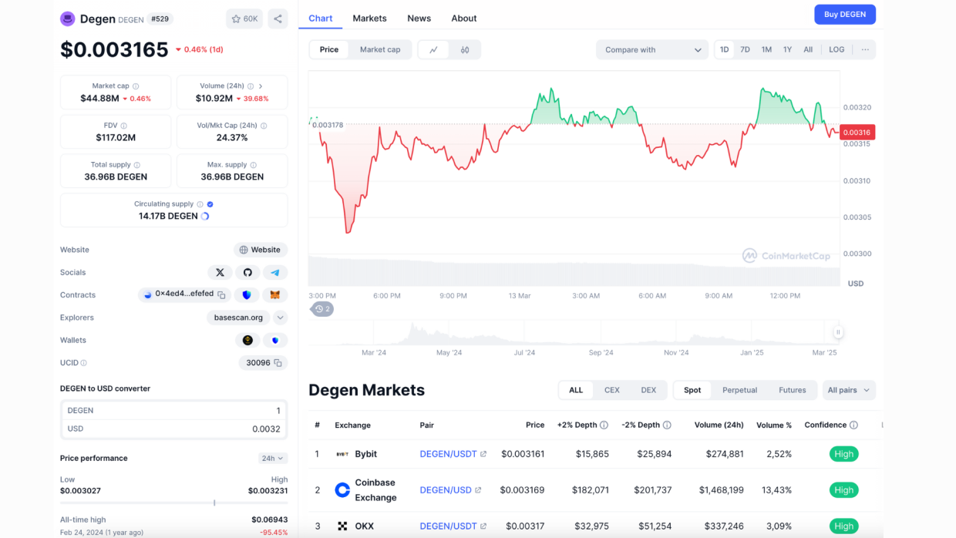Show +2% Depth column info icon

pyautogui.click(x=604, y=425)
